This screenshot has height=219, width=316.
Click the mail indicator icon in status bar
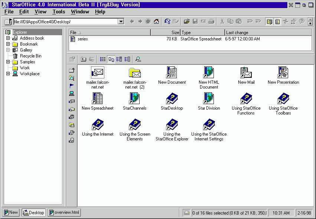pos(187,213)
